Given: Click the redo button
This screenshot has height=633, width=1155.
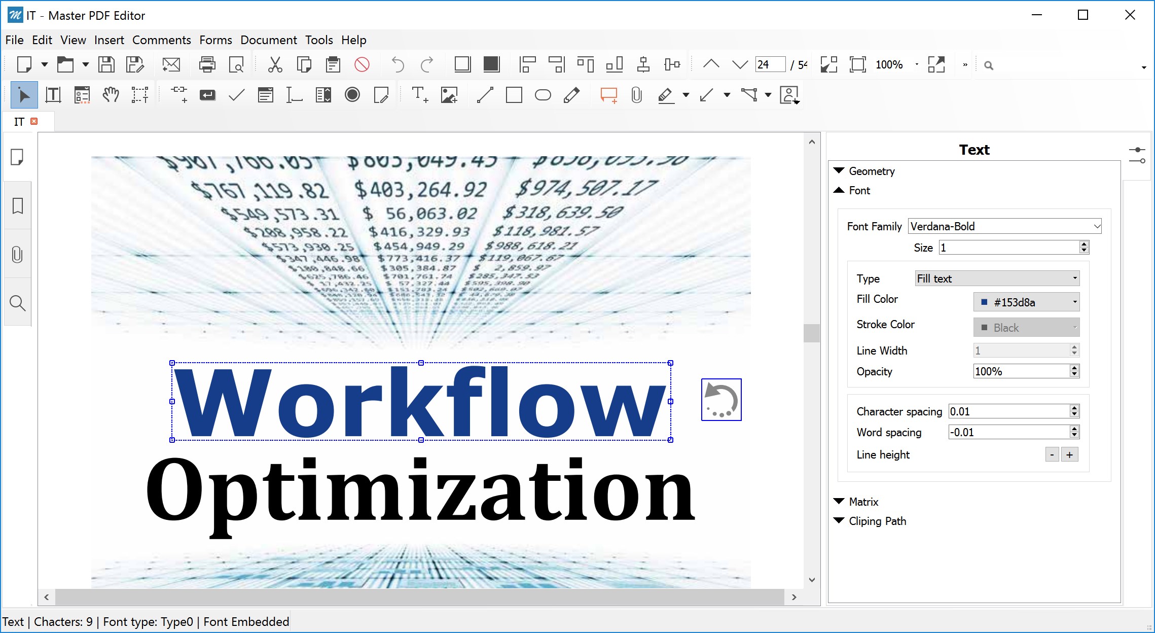Looking at the screenshot, I should coord(427,65).
